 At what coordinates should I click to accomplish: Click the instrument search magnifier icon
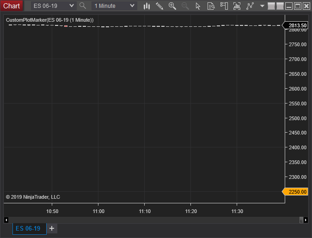83,6
